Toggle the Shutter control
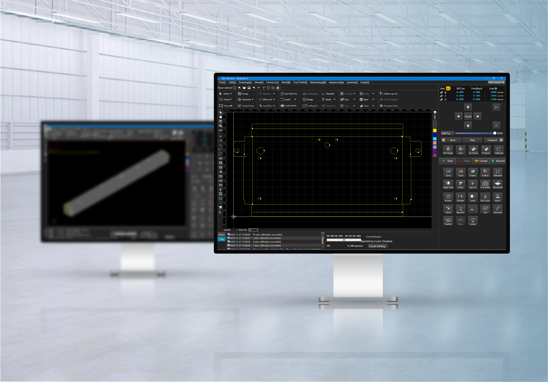 coord(460,197)
